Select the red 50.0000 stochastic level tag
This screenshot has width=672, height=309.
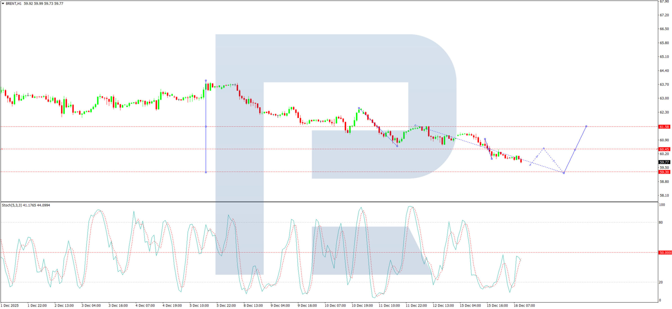point(665,253)
